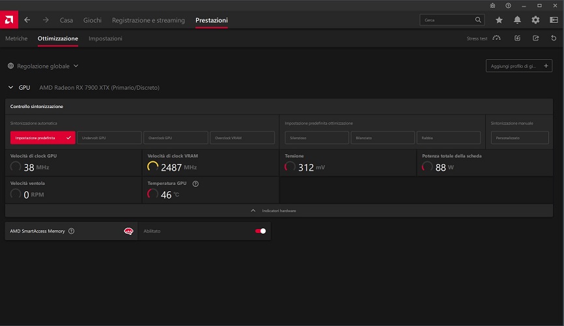Image resolution: width=564 pixels, height=326 pixels.
Task: Click the AMD logo home icon
Action: [x=9, y=20]
